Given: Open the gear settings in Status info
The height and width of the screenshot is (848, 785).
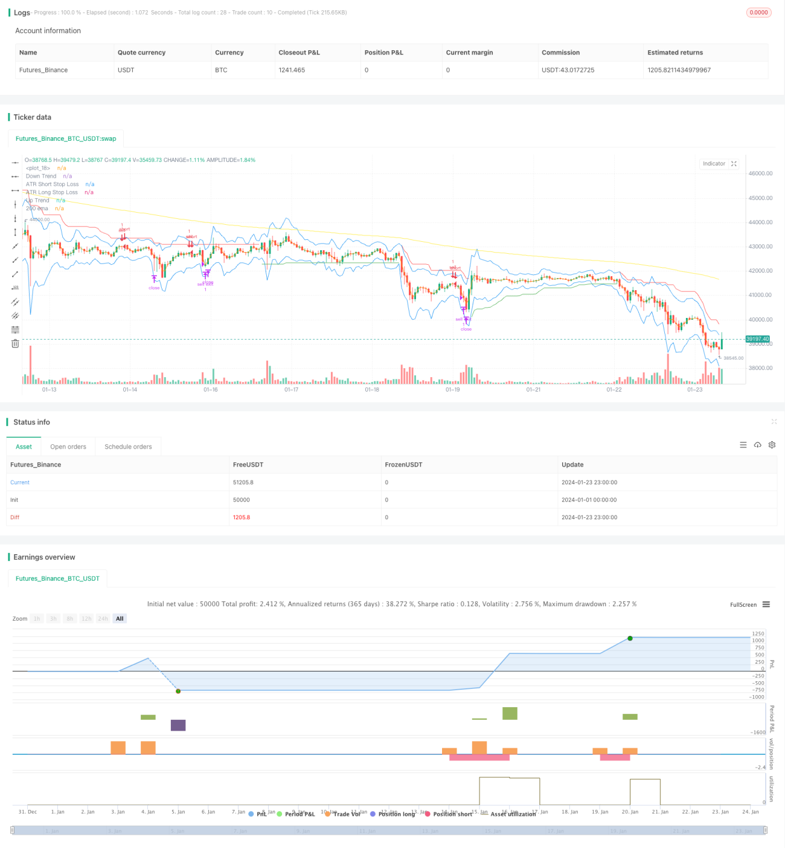Looking at the screenshot, I should click(x=772, y=445).
